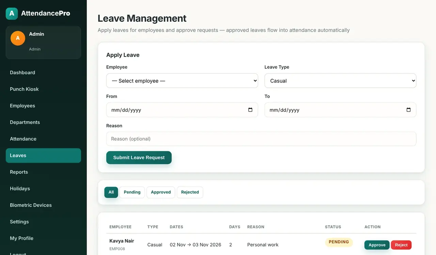This screenshot has width=436, height=255.
Task: Open calendar picker in To date field
Action: click(409, 110)
